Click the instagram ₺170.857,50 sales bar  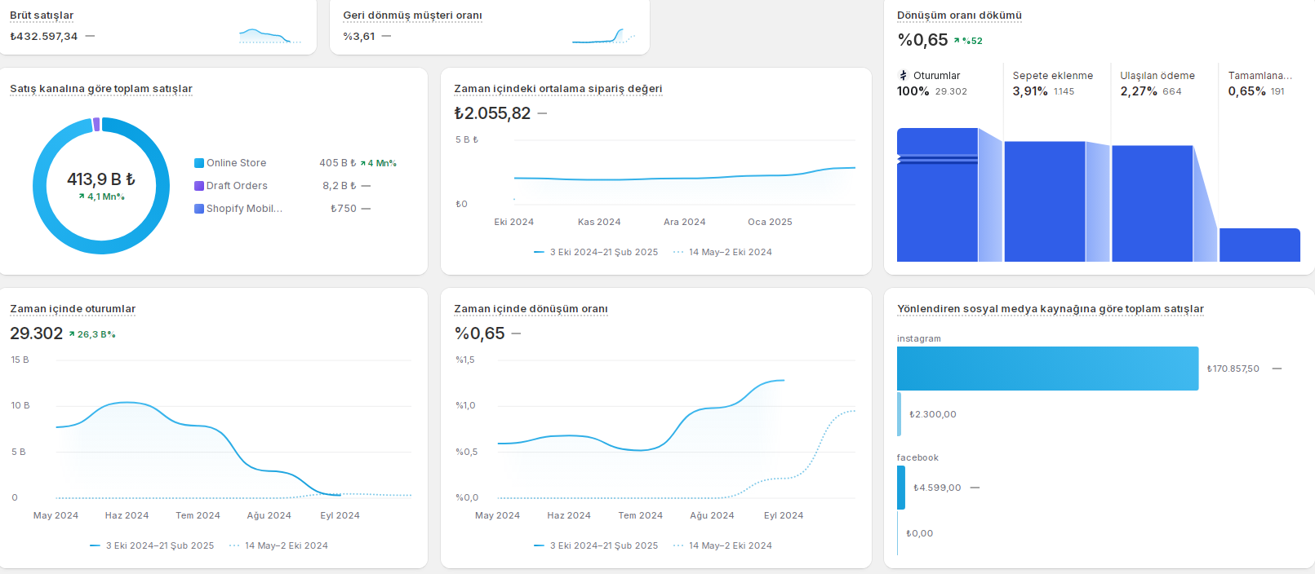tap(1048, 369)
